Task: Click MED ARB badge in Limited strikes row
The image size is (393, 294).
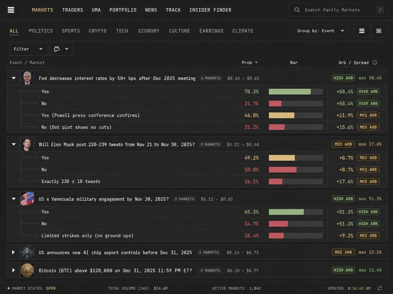Action: click(x=368, y=236)
